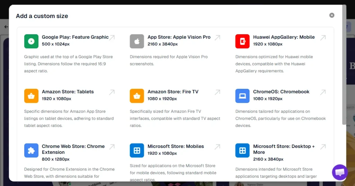Select Amazon Store: Tablets title
355x186 pixels.
tap(68, 92)
